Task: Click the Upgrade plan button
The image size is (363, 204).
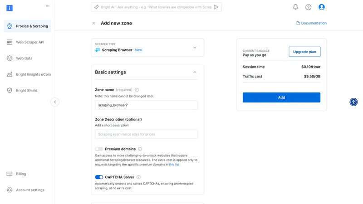Action: tap(304, 52)
